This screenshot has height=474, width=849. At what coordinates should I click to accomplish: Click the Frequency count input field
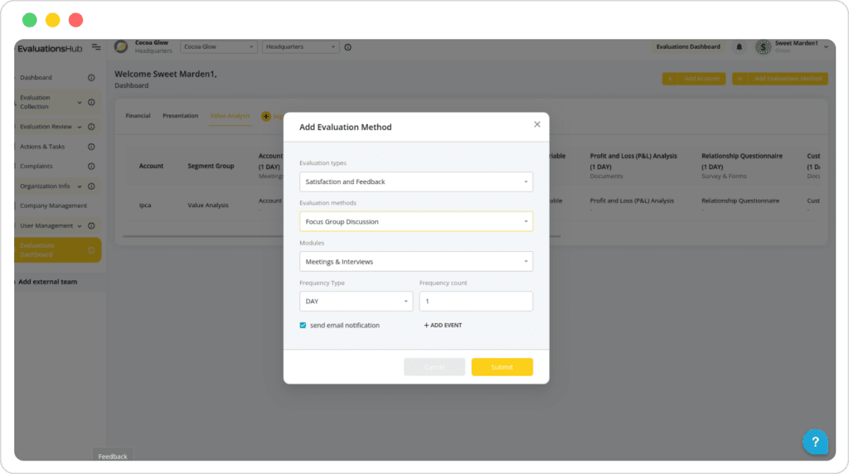pos(476,302)
